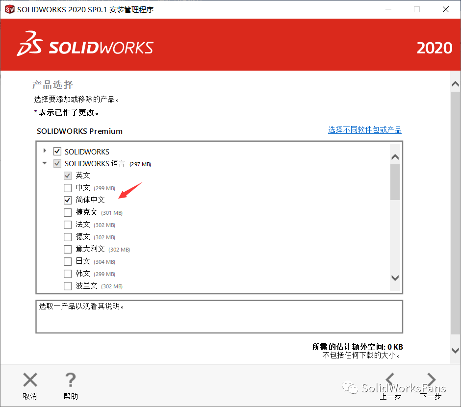The height and width of the screenshot is (407, 461).
Task: Collapse the SOLIDWORKS 语言 tree node
Action: point(45,163)
